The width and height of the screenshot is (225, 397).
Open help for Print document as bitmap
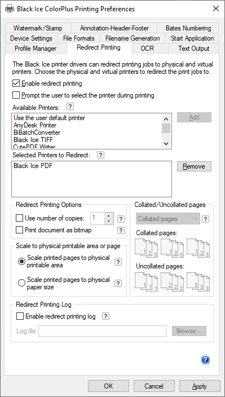tap(121, 230)
